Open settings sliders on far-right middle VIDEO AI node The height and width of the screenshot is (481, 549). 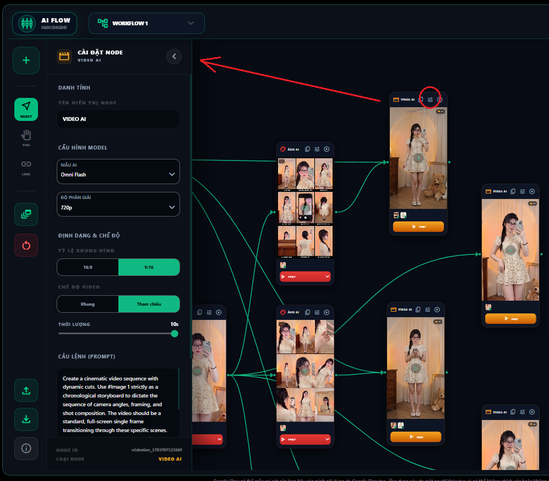pyautogui.click(x=523, y=191)
